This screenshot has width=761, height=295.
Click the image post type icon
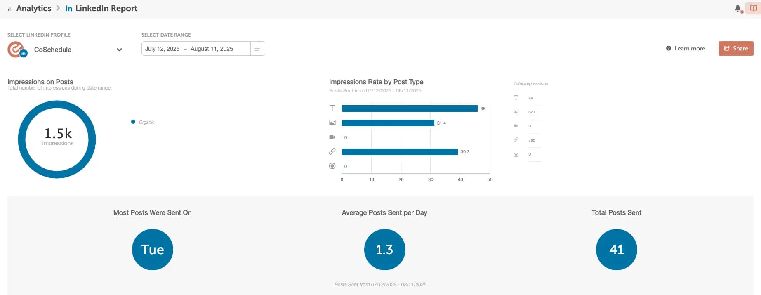pyautogui.click(x=332, y=123)
